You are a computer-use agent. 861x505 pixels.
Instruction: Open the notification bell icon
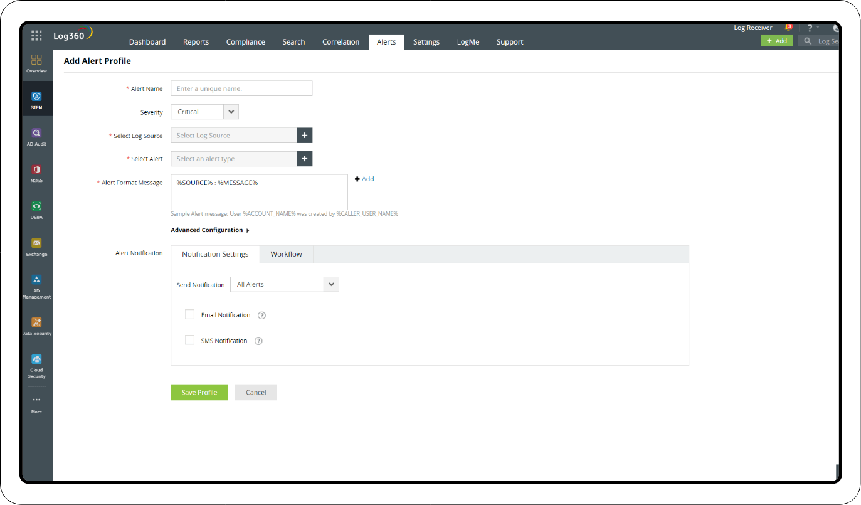coord(788,28)
